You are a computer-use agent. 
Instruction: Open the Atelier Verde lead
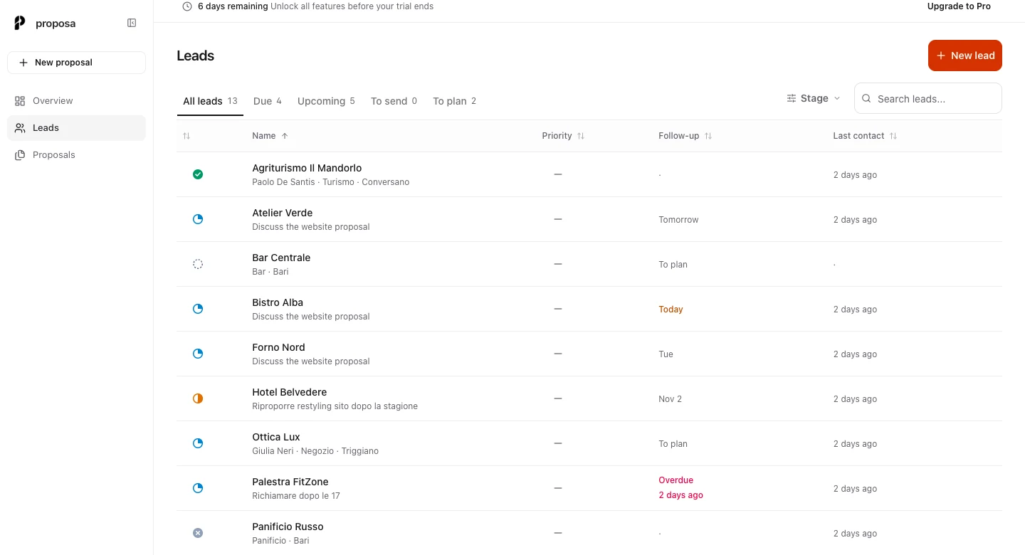pos(589,219)
